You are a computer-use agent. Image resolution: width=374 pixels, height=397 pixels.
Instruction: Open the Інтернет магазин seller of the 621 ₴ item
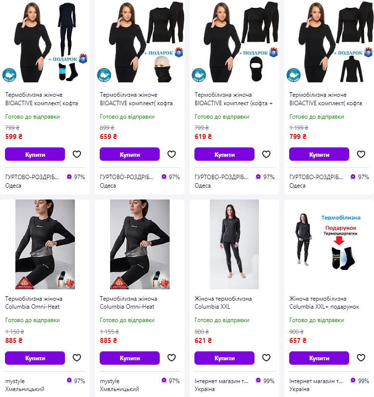click(221, 381)
